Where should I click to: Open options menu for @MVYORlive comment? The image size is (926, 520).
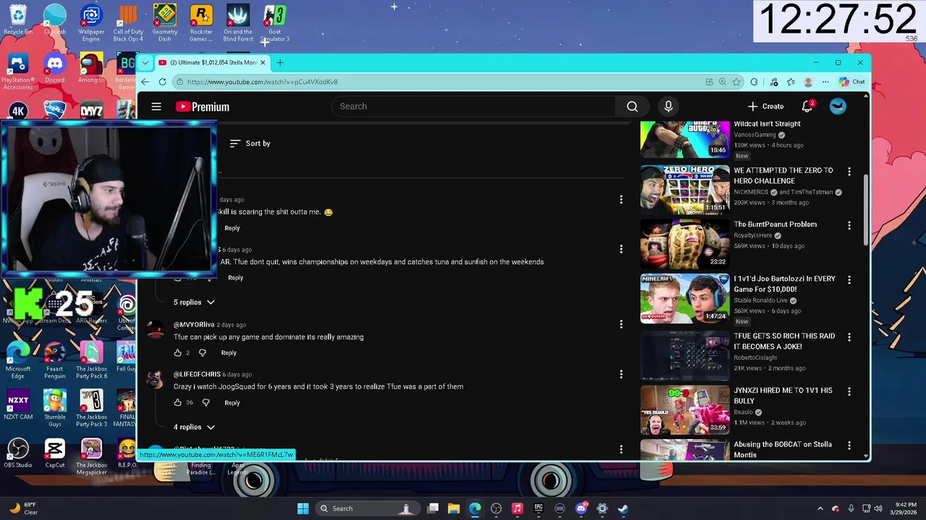[x=621, y=324]
